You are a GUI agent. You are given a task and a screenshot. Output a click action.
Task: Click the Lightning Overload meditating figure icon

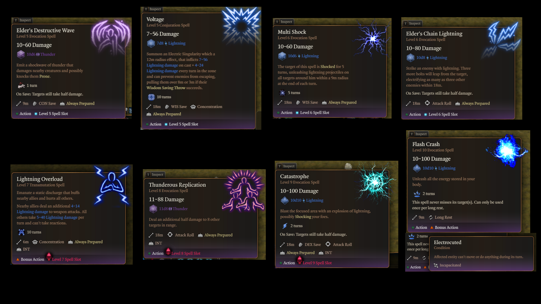(x=112, y=185)
